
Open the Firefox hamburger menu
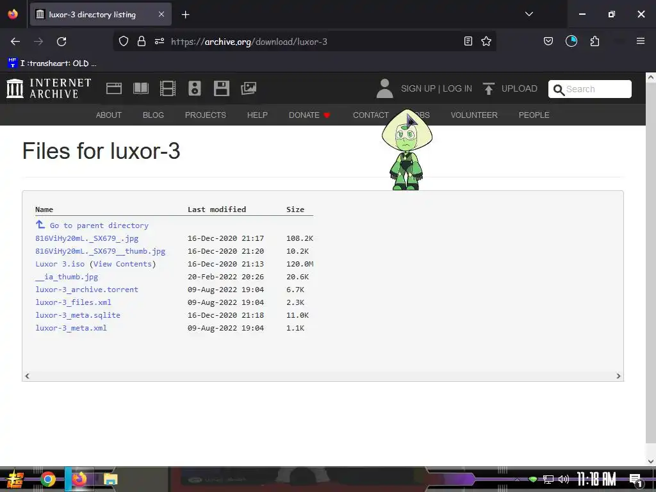point(641,41)
